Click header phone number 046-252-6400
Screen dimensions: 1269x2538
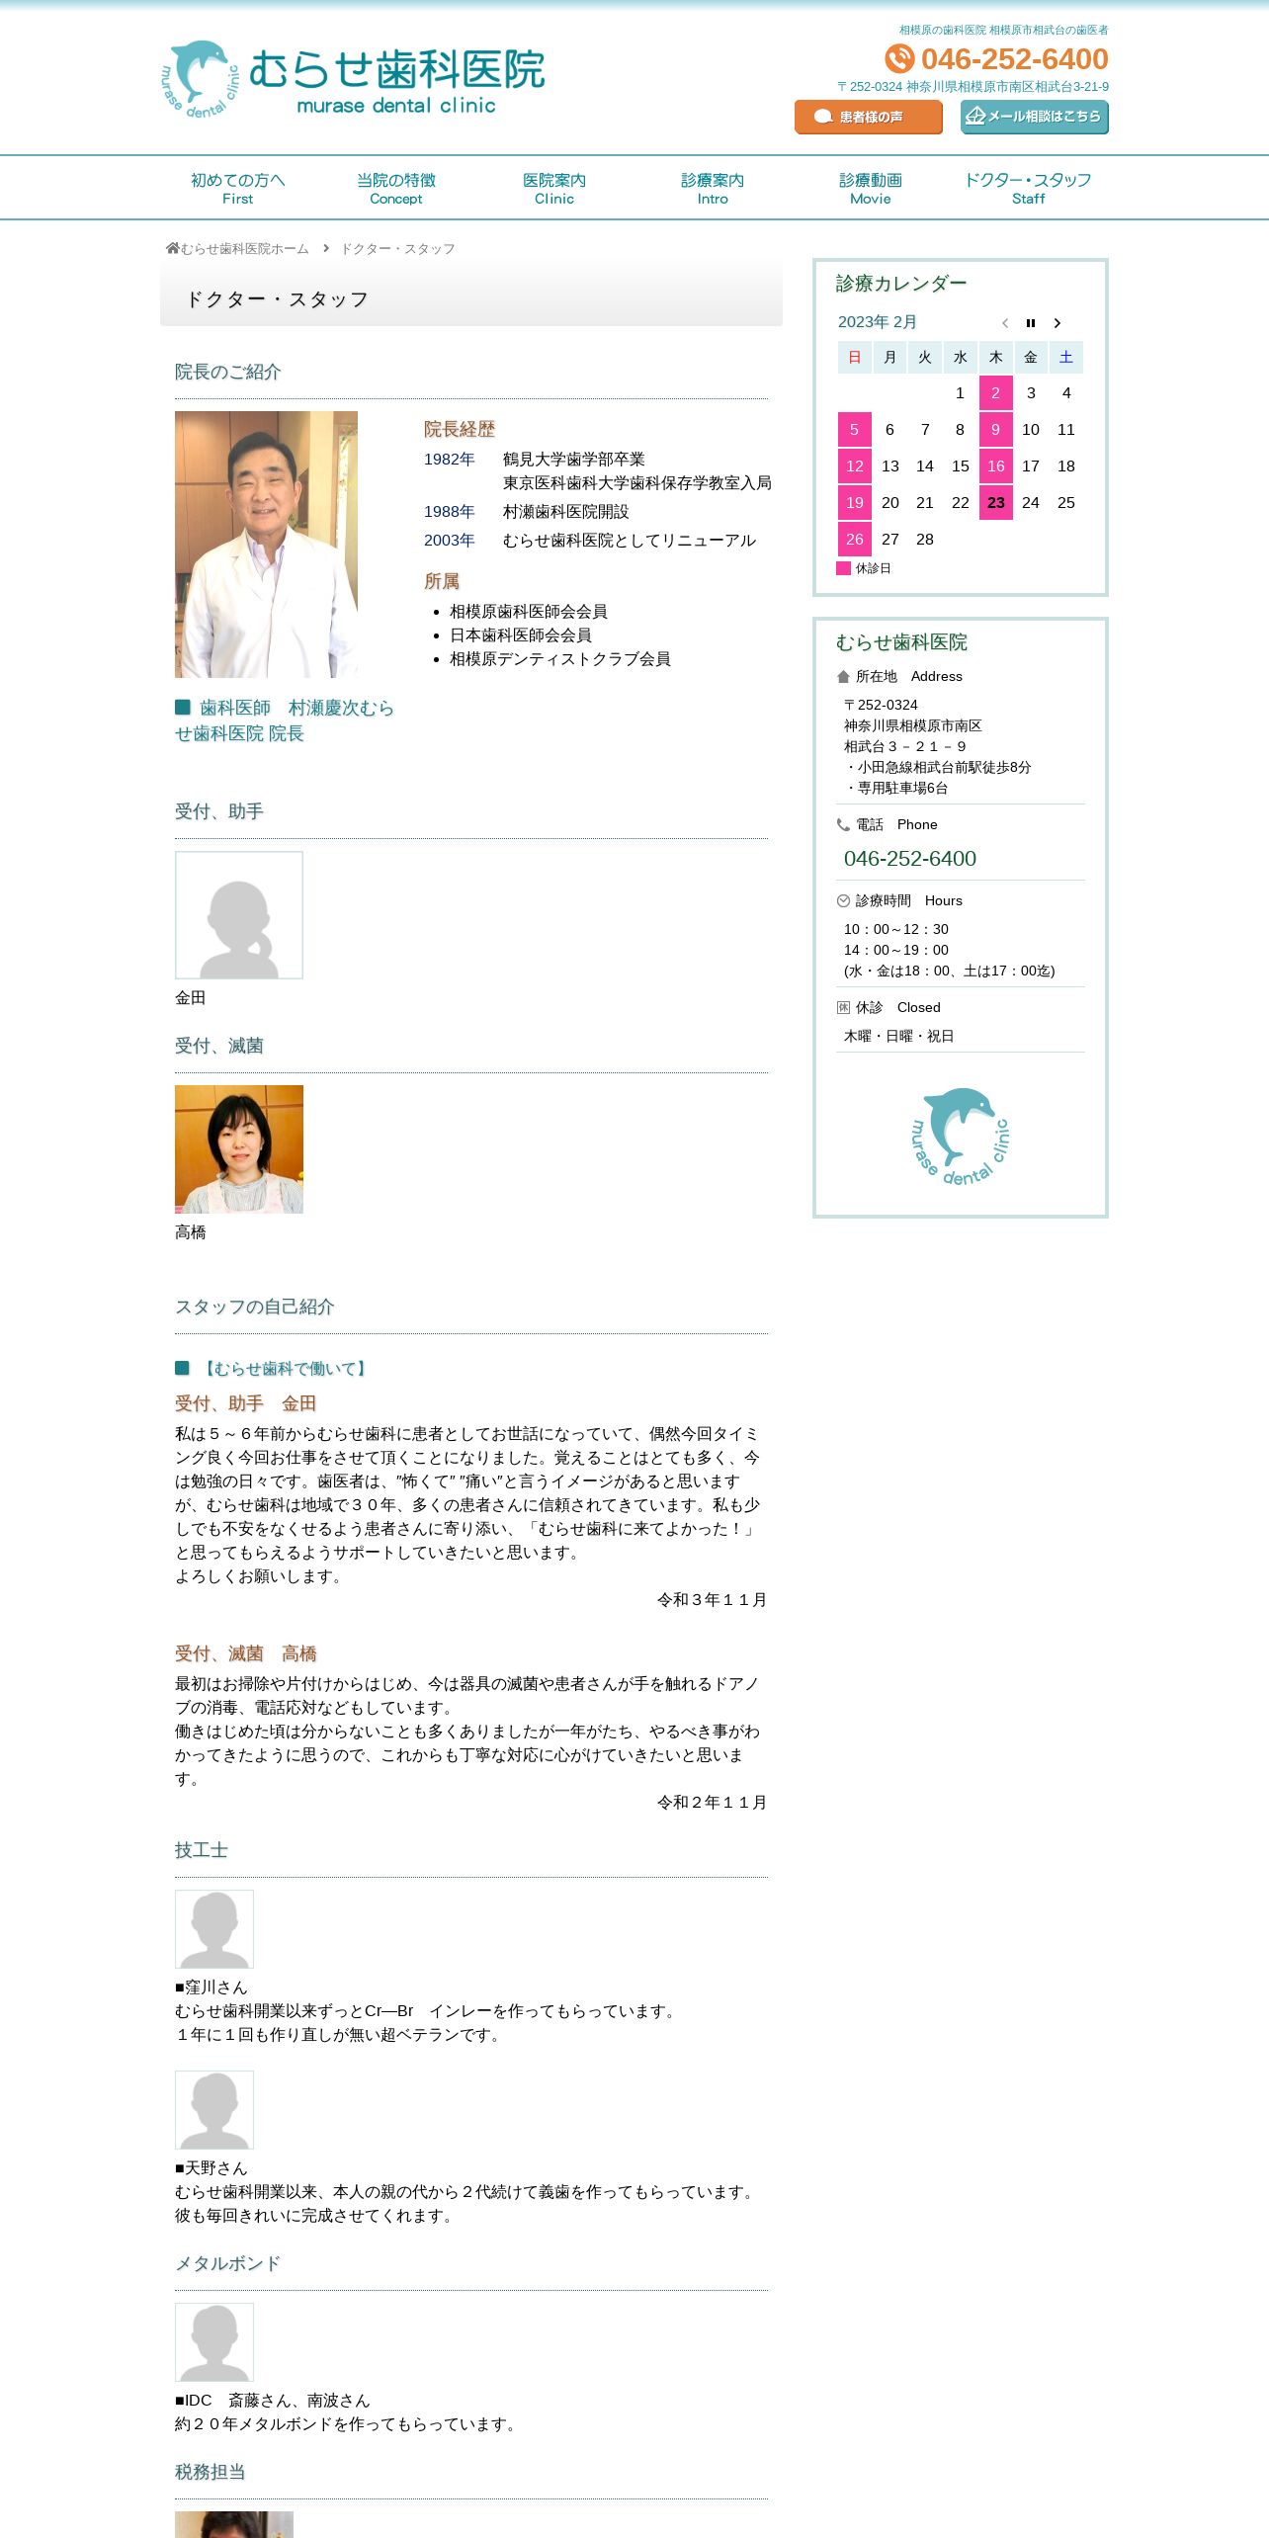click(x=1014, y=59)
